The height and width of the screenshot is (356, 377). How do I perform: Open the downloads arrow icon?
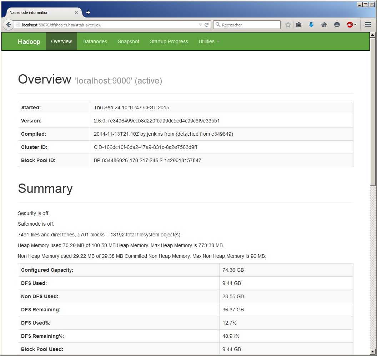pyautogui.click(x=311, y=25)
